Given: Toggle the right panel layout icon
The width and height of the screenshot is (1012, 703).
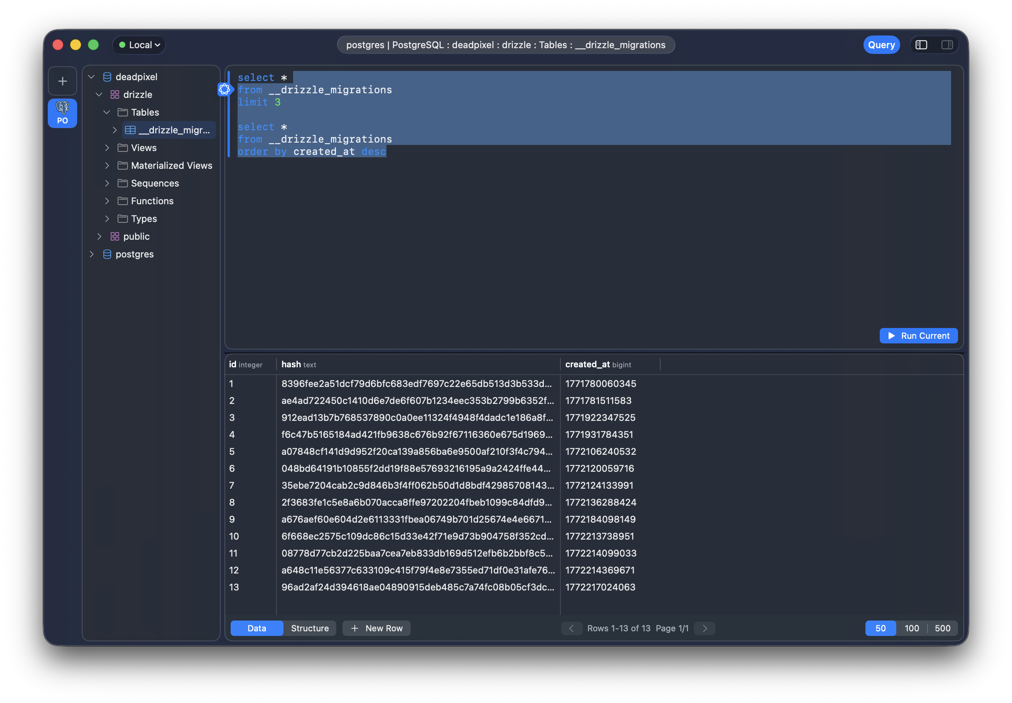Looking at the screenshot, I should click(947, 44).
